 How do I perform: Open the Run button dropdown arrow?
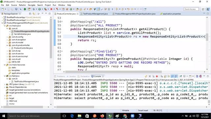[x=42, y=9]
